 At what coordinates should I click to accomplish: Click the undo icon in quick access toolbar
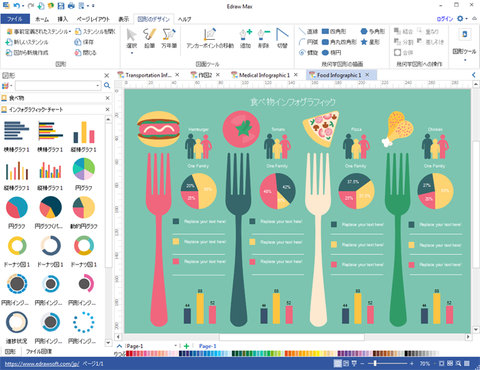coord(17,5)
